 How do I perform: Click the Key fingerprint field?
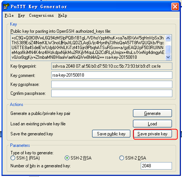[x=112, y=66]
